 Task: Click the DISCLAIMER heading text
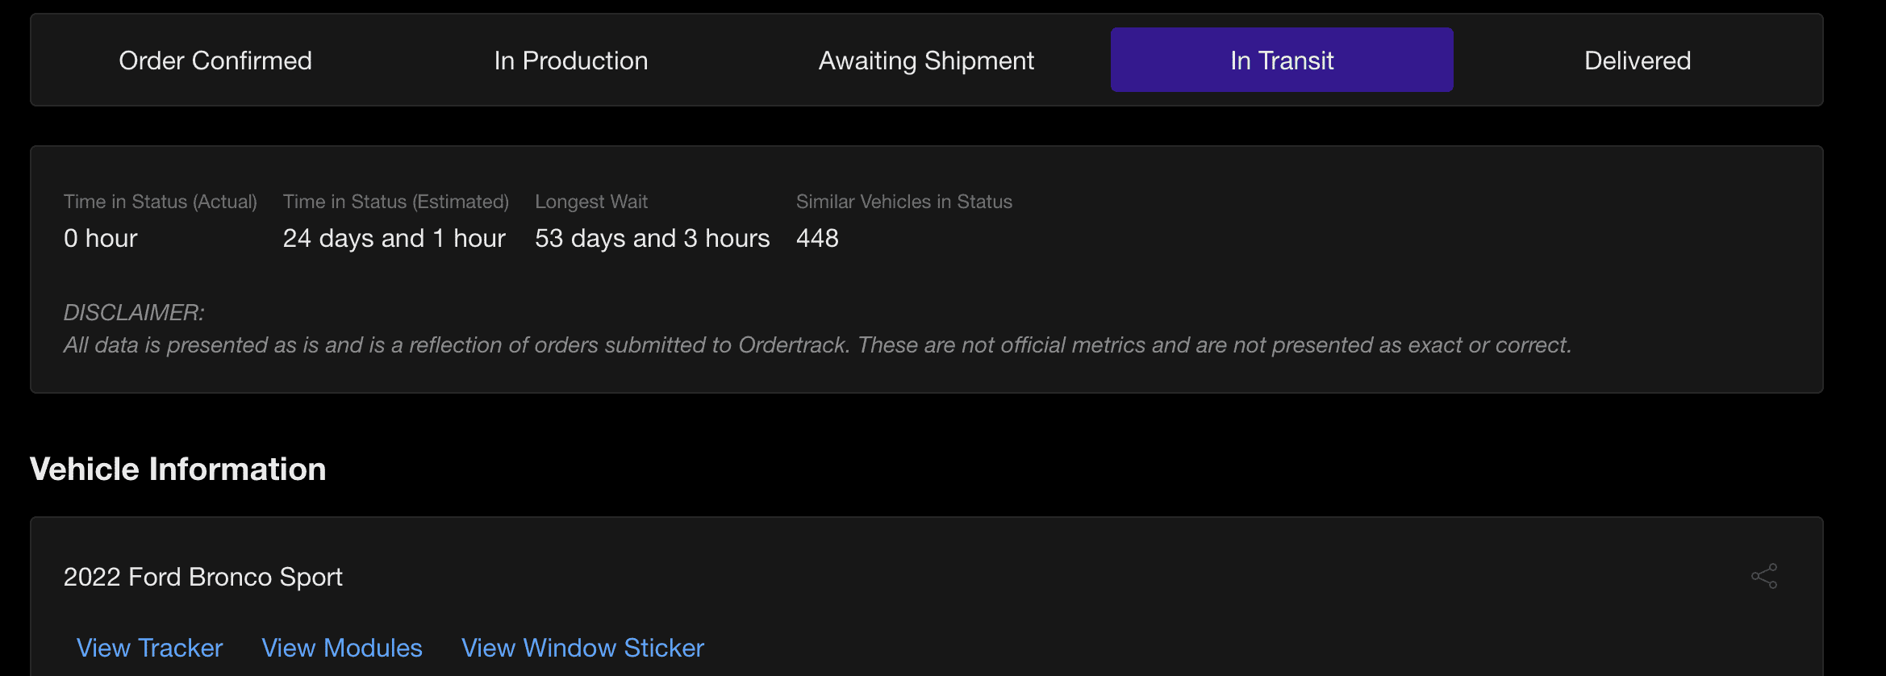134,312
